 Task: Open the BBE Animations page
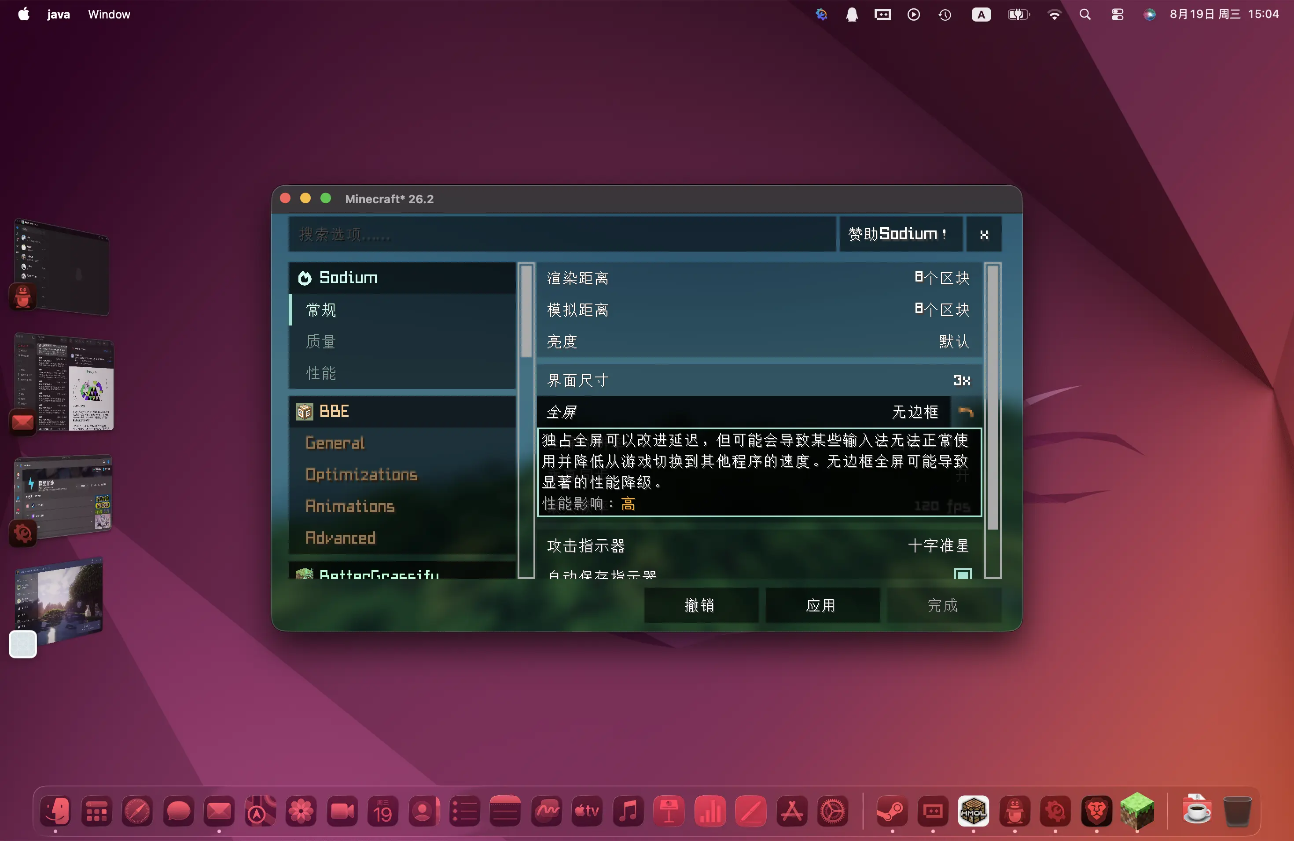pyautogui.click(x=403, y=506)
